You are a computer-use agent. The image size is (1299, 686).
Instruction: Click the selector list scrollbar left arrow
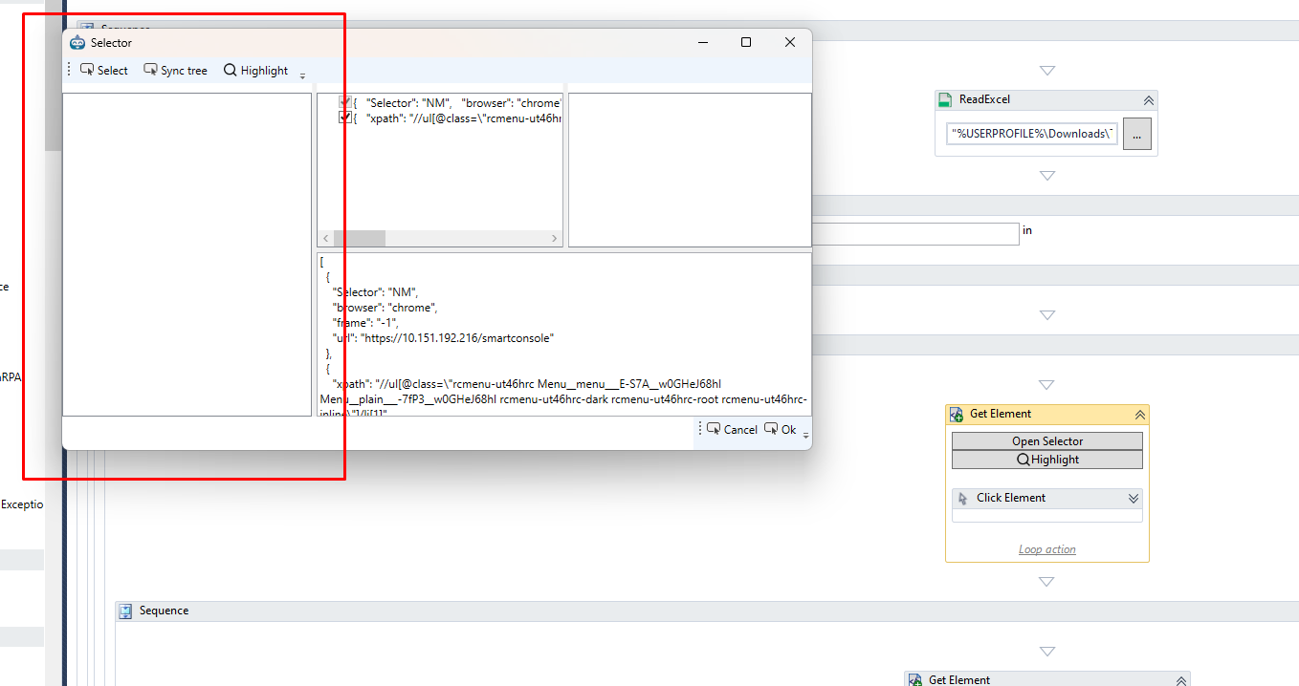[x=325, y=239]
